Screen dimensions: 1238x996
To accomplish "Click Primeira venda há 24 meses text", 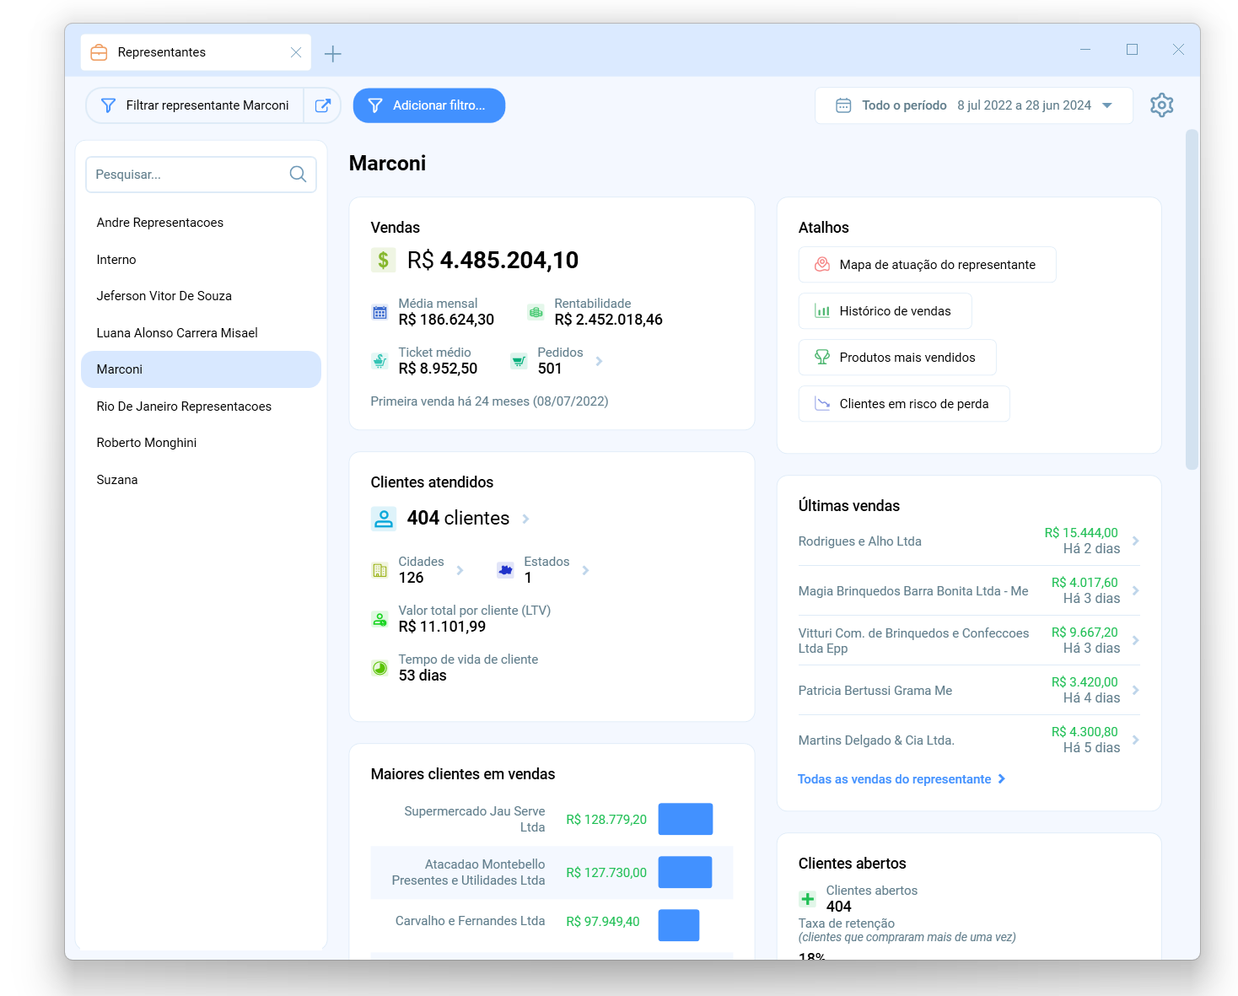I will [x=489, y=401].
